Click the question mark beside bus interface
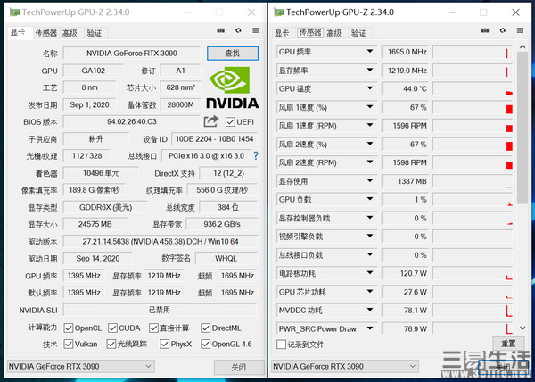 256,156
